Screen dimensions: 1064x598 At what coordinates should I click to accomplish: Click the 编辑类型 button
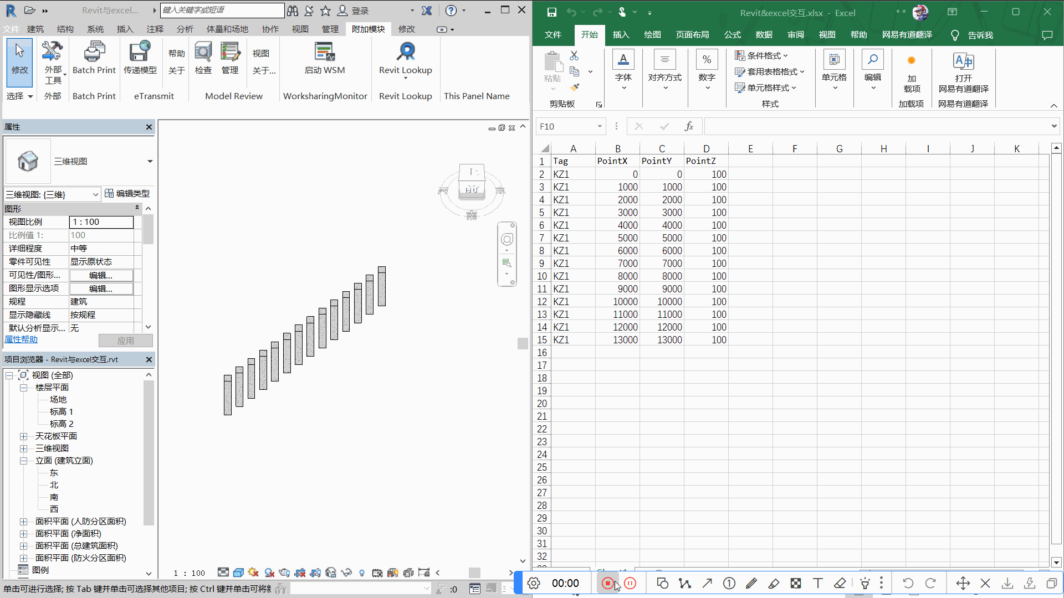[x=127, y=193]
